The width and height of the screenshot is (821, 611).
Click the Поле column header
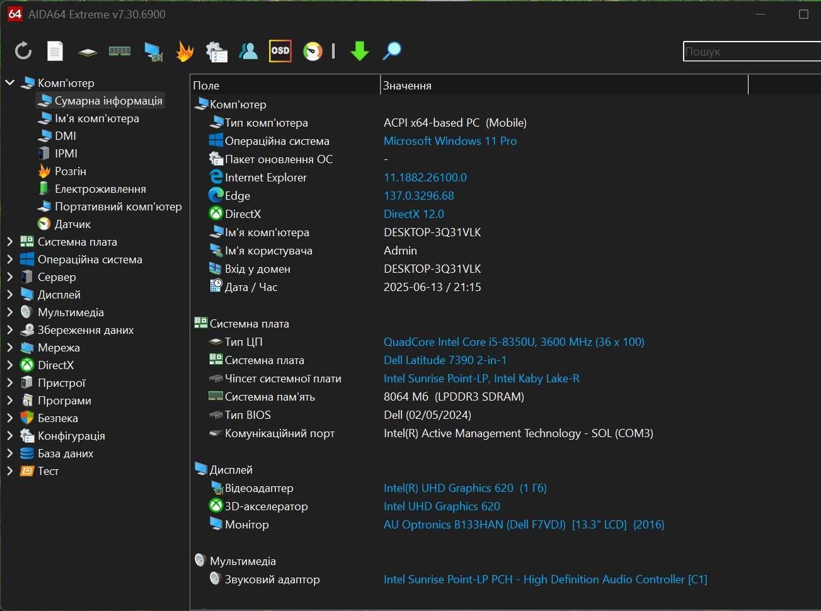(285, 85)
